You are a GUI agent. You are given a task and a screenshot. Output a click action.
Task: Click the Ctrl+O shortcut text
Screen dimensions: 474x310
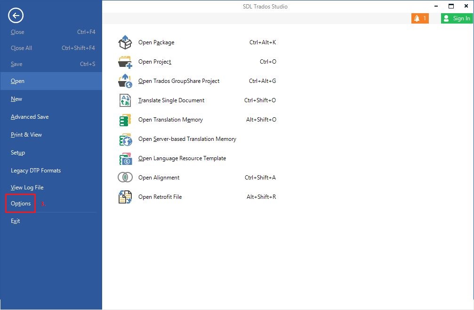click(268, 62)
